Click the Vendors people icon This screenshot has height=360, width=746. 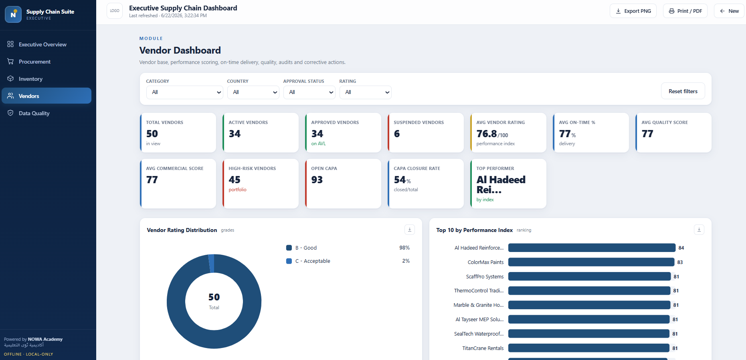click(x=10, y=96)
